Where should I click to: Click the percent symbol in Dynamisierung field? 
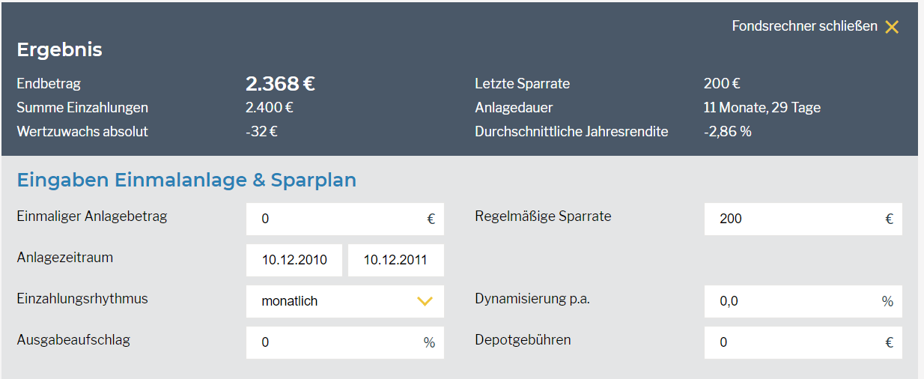[x=887, y=301]
